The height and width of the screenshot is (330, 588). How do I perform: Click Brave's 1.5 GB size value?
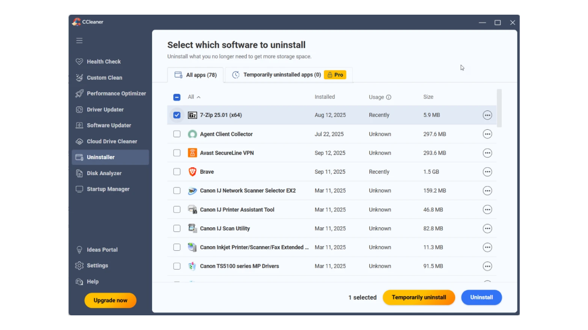431,172
